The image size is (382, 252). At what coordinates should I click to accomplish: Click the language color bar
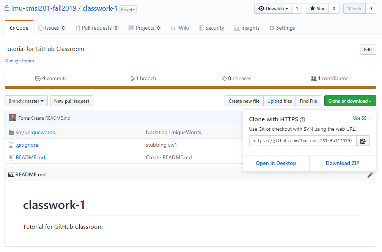pyautogui.click(x=190, y=87)
